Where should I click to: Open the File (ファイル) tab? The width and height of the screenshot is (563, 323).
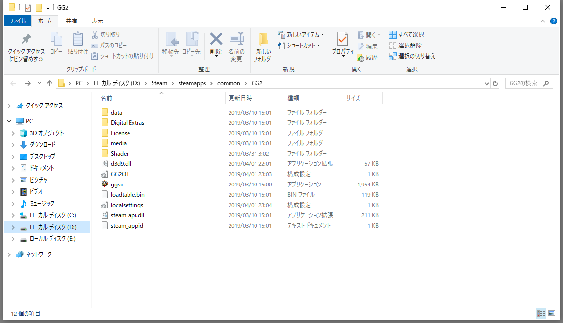point(18,21)
